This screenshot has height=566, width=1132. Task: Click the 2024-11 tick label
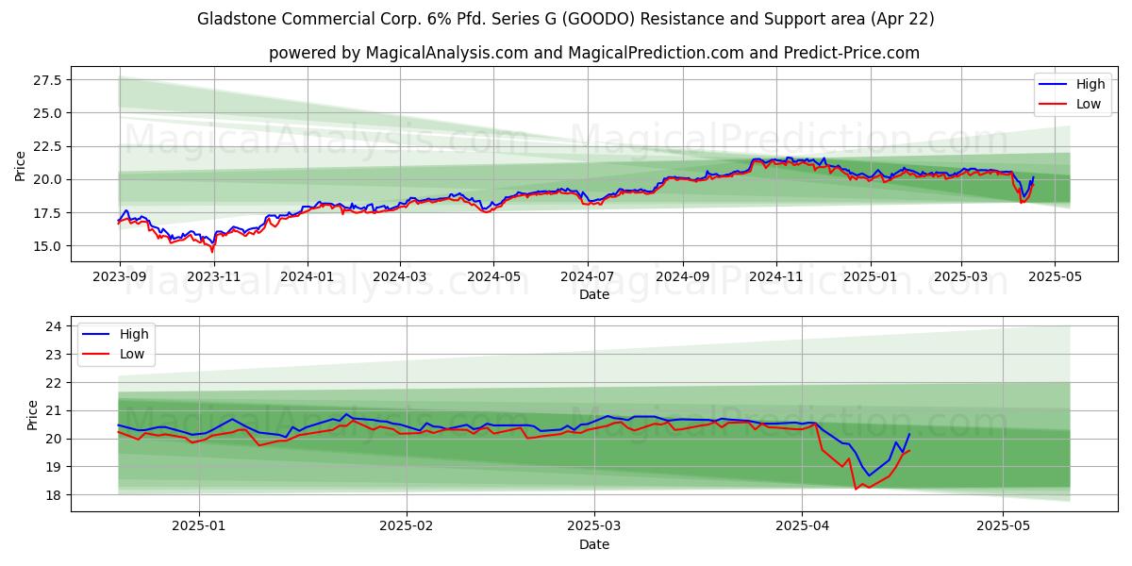pos(778,278)
